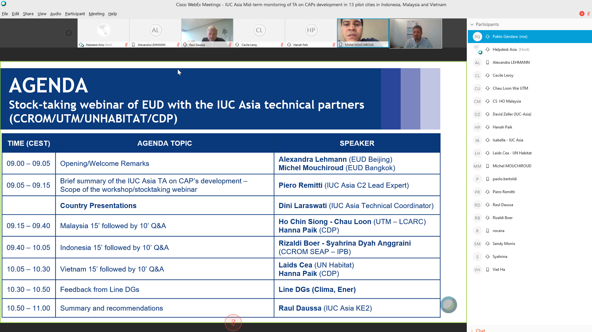Click Cisco WebEx logo in title bar
Viewport: 592px width, 332px height.
[x=4, y=4]
